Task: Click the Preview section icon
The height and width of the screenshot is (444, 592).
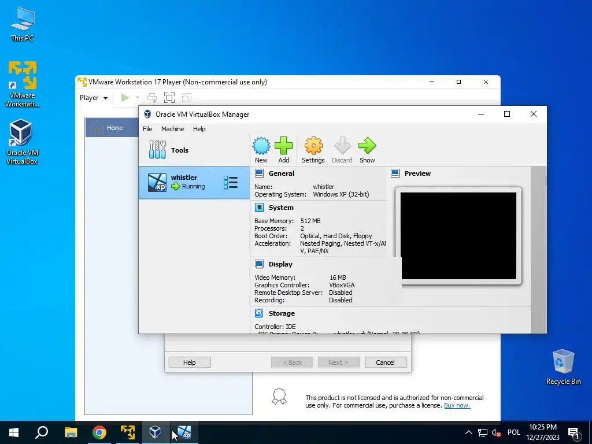Action: [x=395, y=173]
